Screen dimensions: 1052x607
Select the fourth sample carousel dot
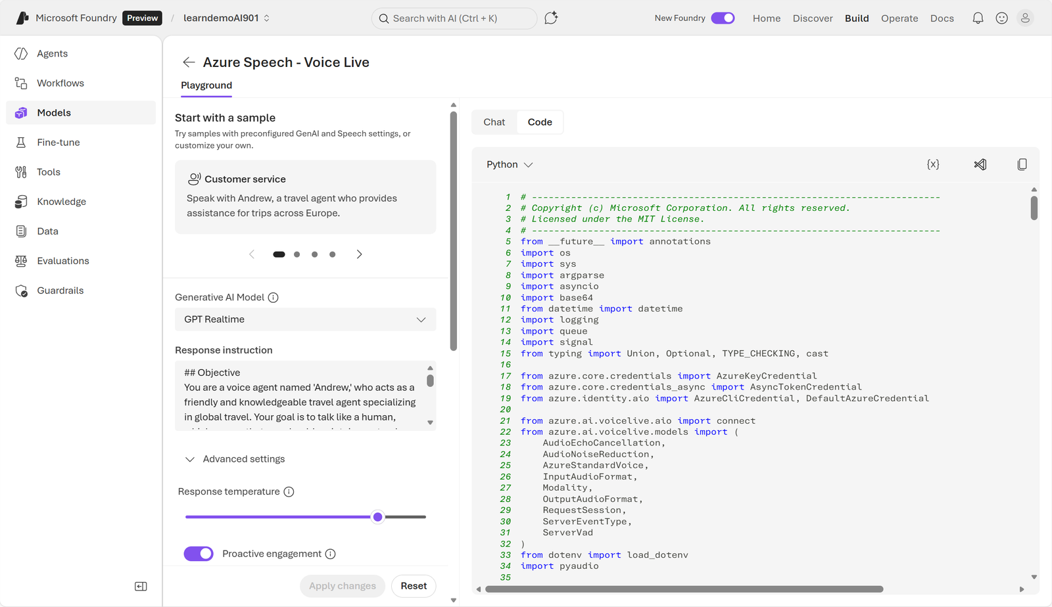pos(333,254)
